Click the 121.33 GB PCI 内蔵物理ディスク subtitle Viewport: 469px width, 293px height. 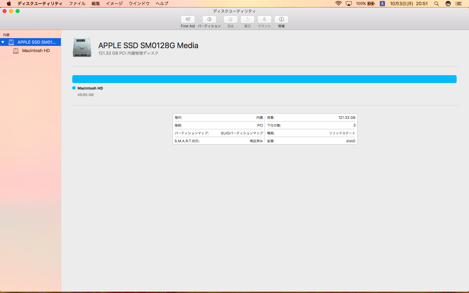point(128,53)
